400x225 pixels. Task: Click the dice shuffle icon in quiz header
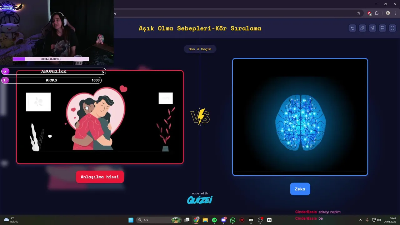coord(362,28)
